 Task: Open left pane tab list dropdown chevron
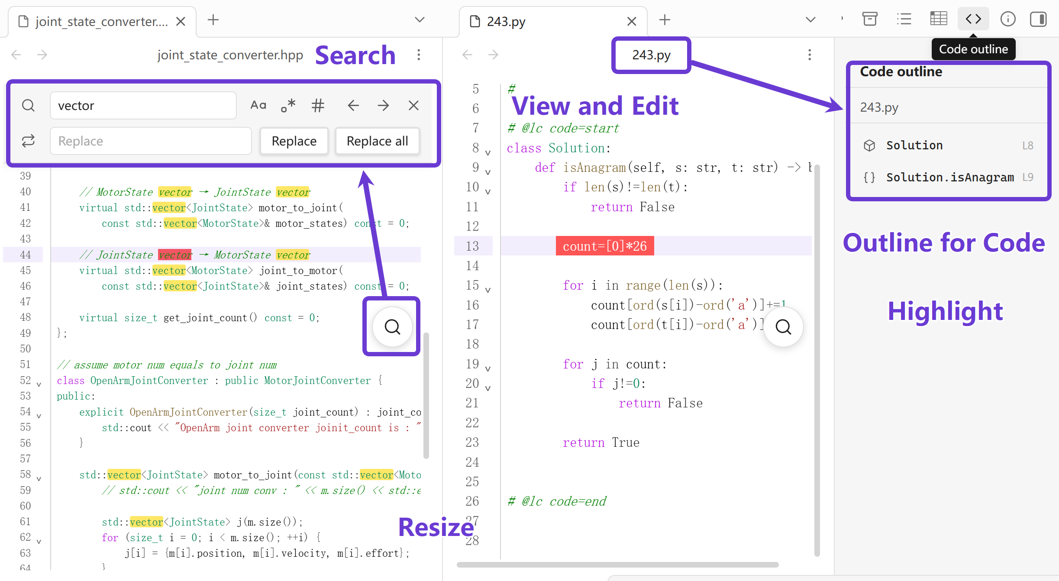coord(419,20)
